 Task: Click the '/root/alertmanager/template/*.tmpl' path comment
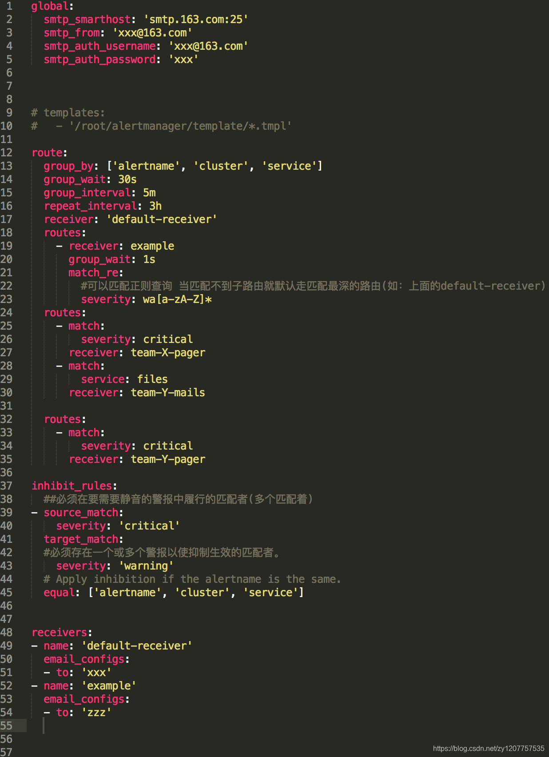pos(180,126)
